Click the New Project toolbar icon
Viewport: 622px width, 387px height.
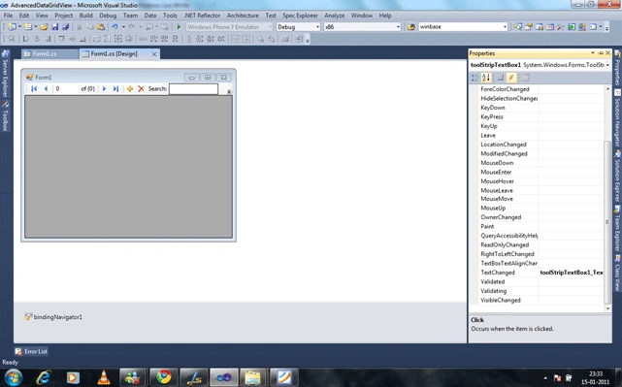pos(13,27)
